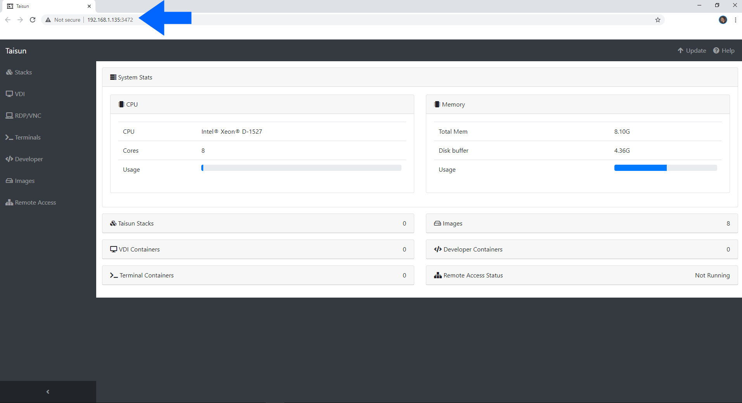Click the System Stats server icon
Screen dimensions: 742x403
(x=113, y=77)
